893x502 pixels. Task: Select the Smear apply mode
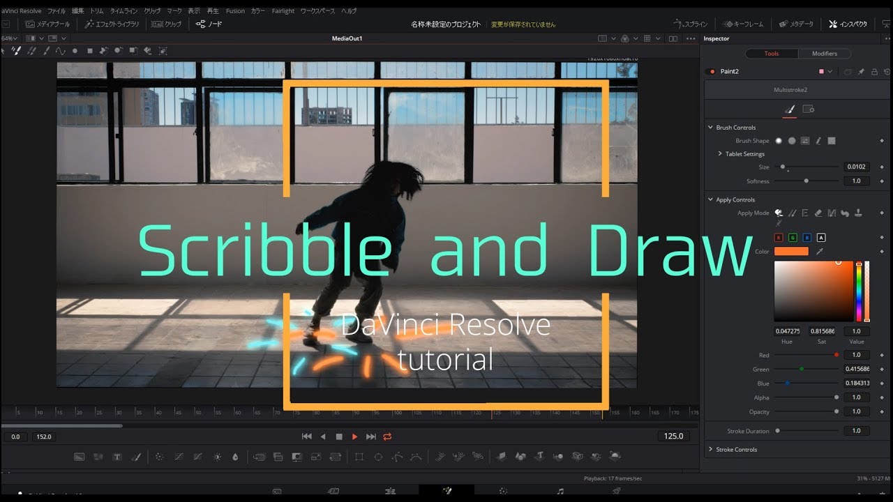point(845,213)
